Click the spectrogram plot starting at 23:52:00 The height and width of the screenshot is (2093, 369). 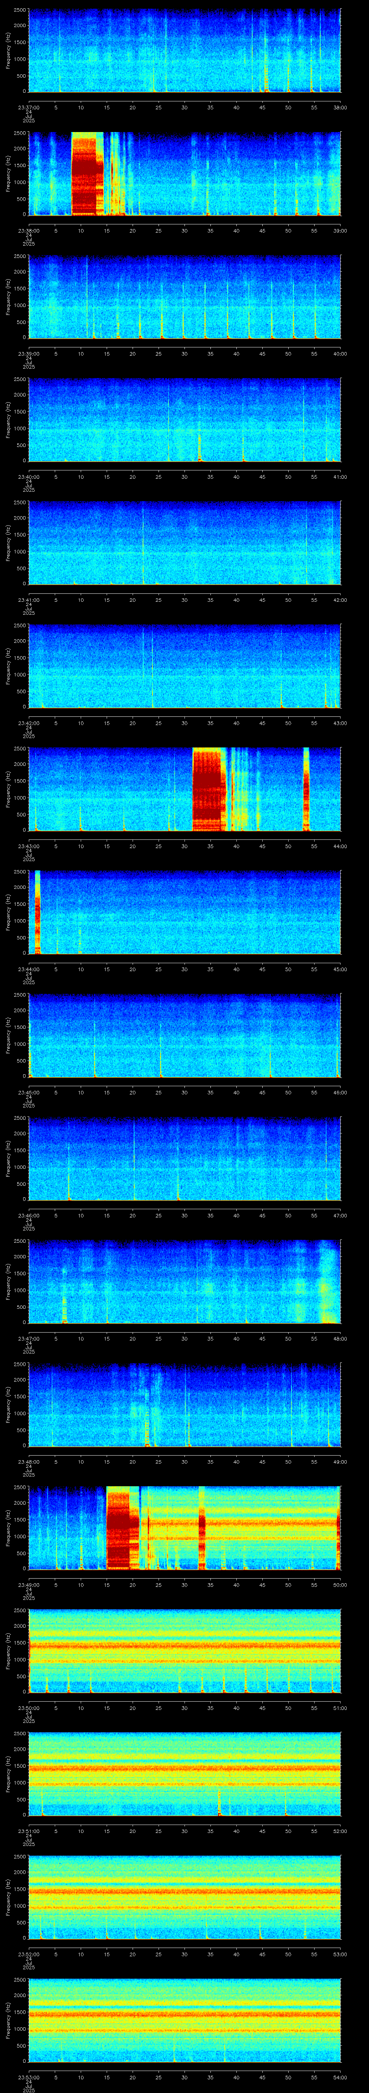pyautogui.click(x=185, y=1897)
